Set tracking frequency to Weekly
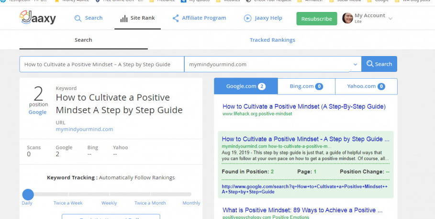 (109, 203)
